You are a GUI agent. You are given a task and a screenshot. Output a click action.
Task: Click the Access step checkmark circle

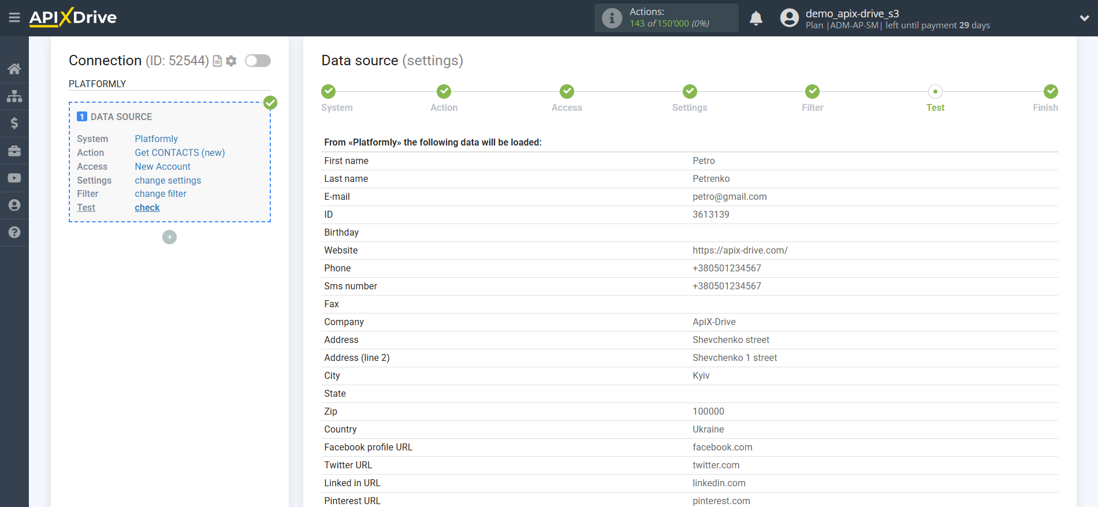coord(567,91)
